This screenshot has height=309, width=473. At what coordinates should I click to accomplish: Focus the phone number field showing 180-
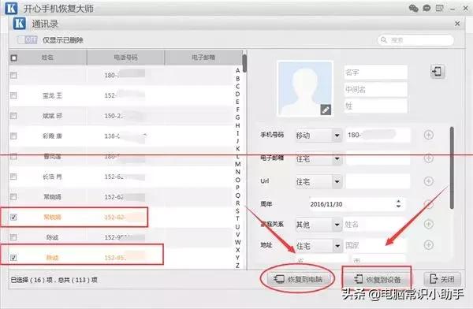tap(378, 135)
